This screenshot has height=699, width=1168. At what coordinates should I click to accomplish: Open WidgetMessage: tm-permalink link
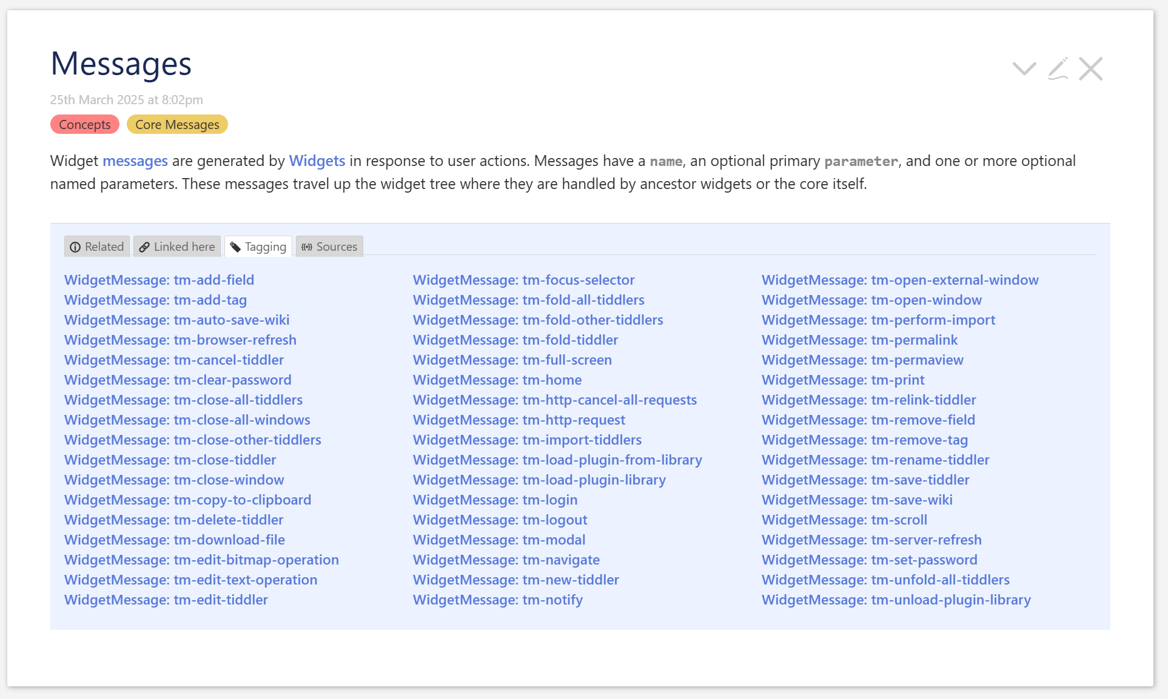(860, 340)
